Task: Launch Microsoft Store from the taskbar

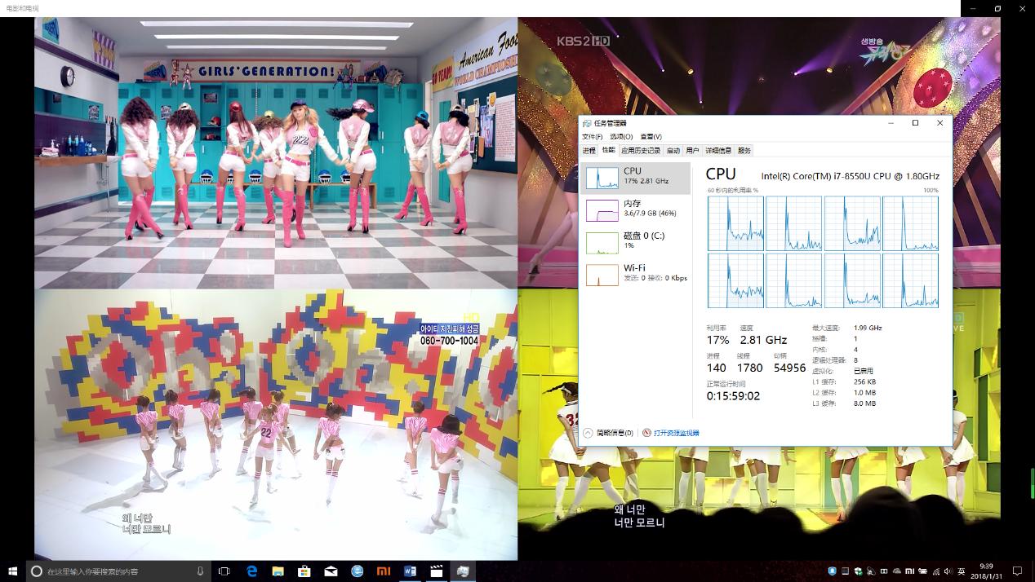Action: (304, 571)
